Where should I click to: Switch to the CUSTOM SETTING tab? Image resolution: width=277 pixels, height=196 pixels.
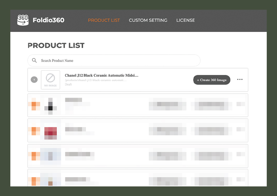148,20
